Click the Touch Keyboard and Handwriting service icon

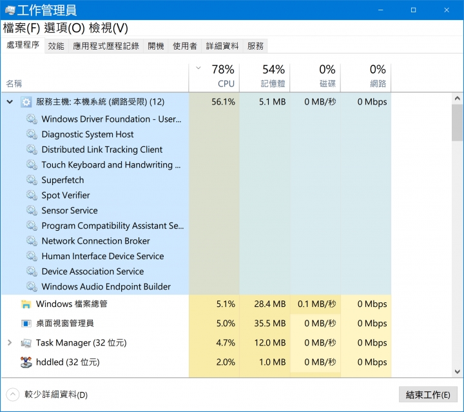tap(32, 165)
